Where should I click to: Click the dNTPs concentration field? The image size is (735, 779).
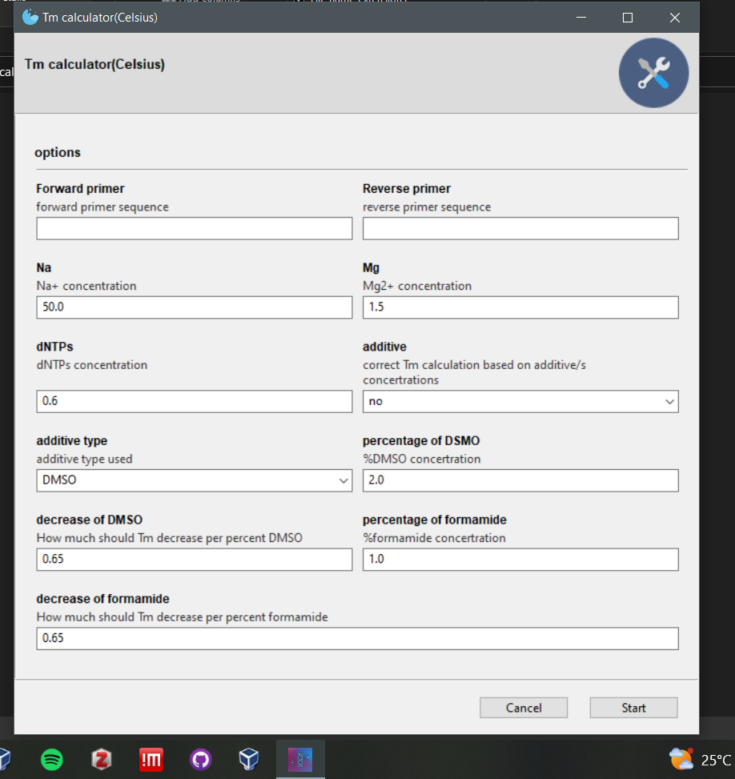(x=194, y=401)
